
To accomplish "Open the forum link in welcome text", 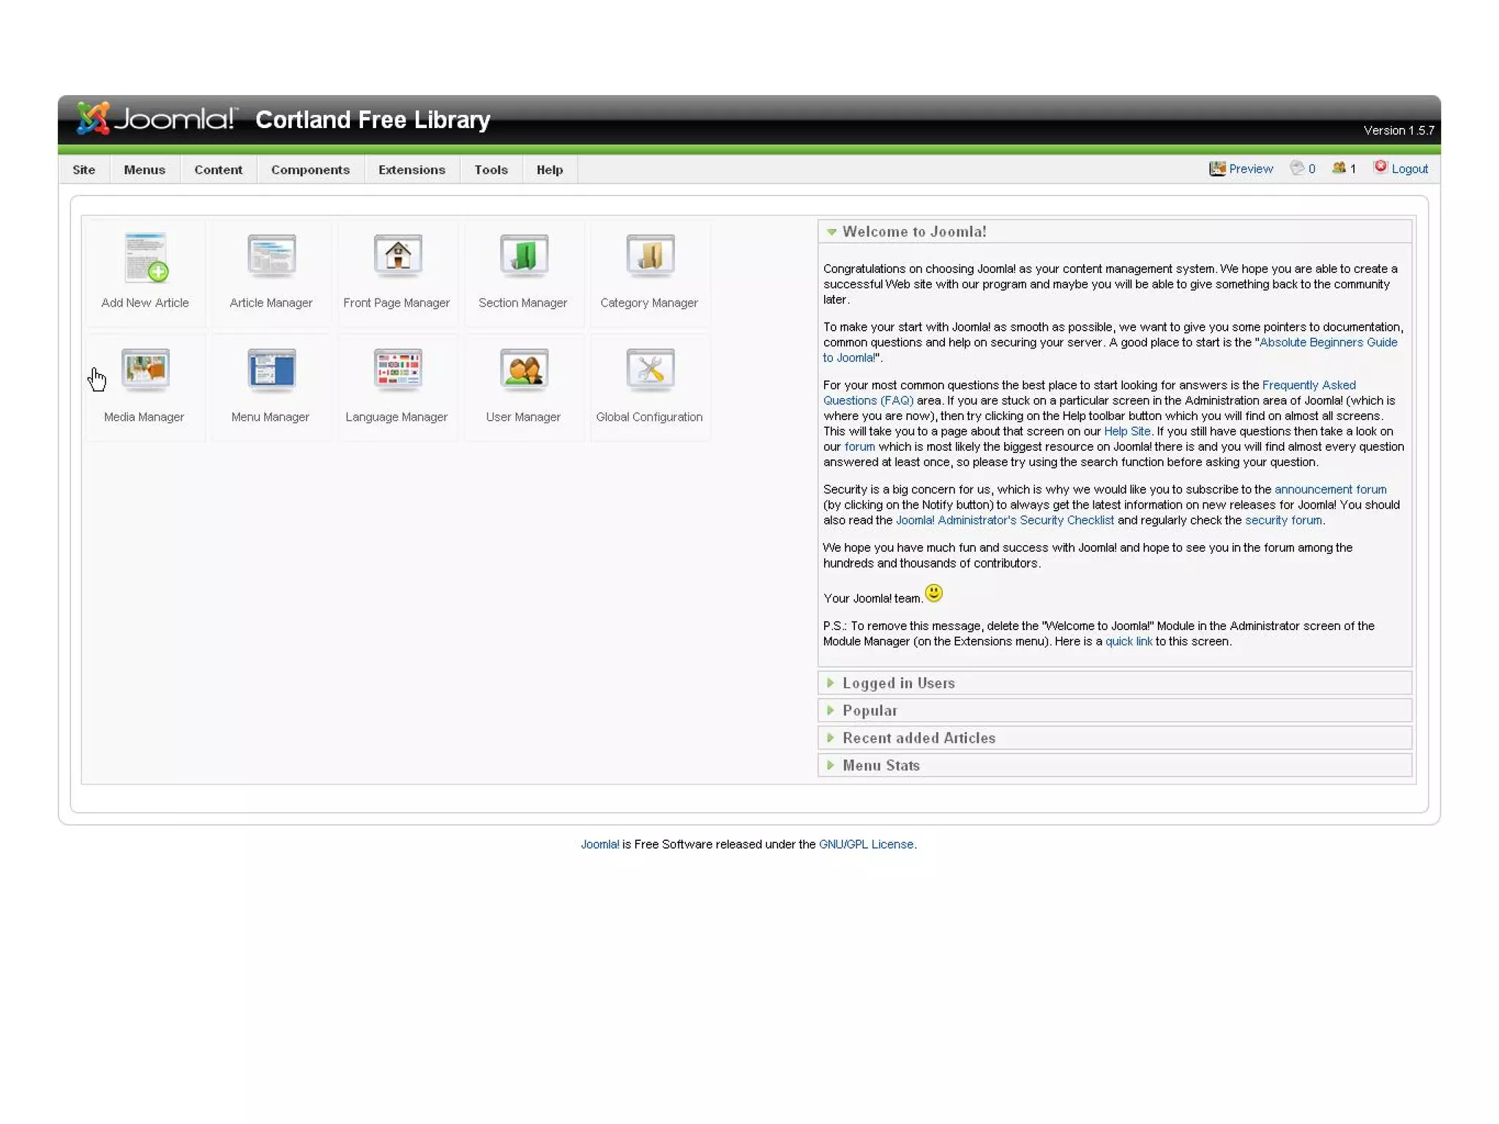I will pos(859,446).
